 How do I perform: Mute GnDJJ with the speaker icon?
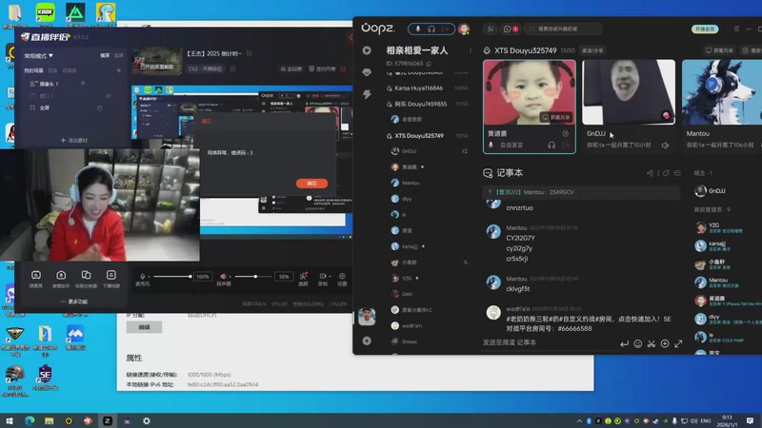[x=665, y=146]
